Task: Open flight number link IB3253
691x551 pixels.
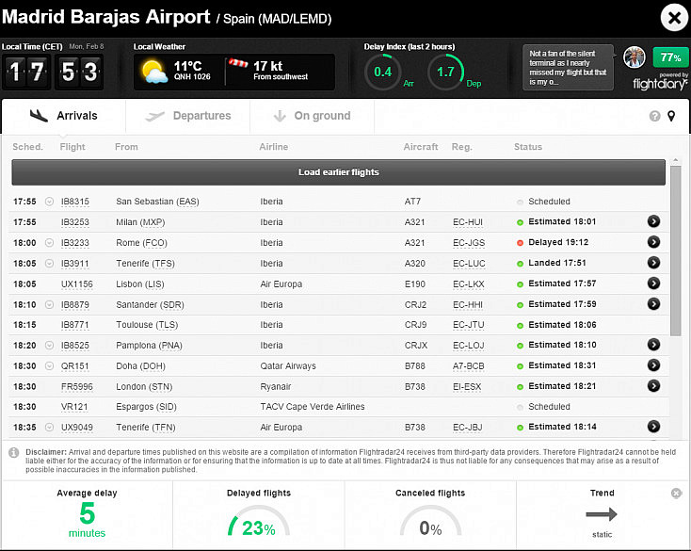Action: tap(75, 222)
